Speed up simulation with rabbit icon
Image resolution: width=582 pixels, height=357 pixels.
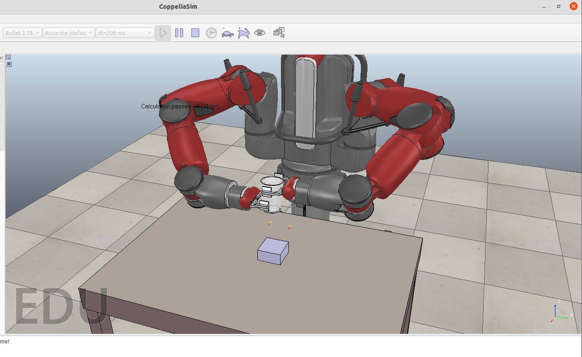point(243,33)
